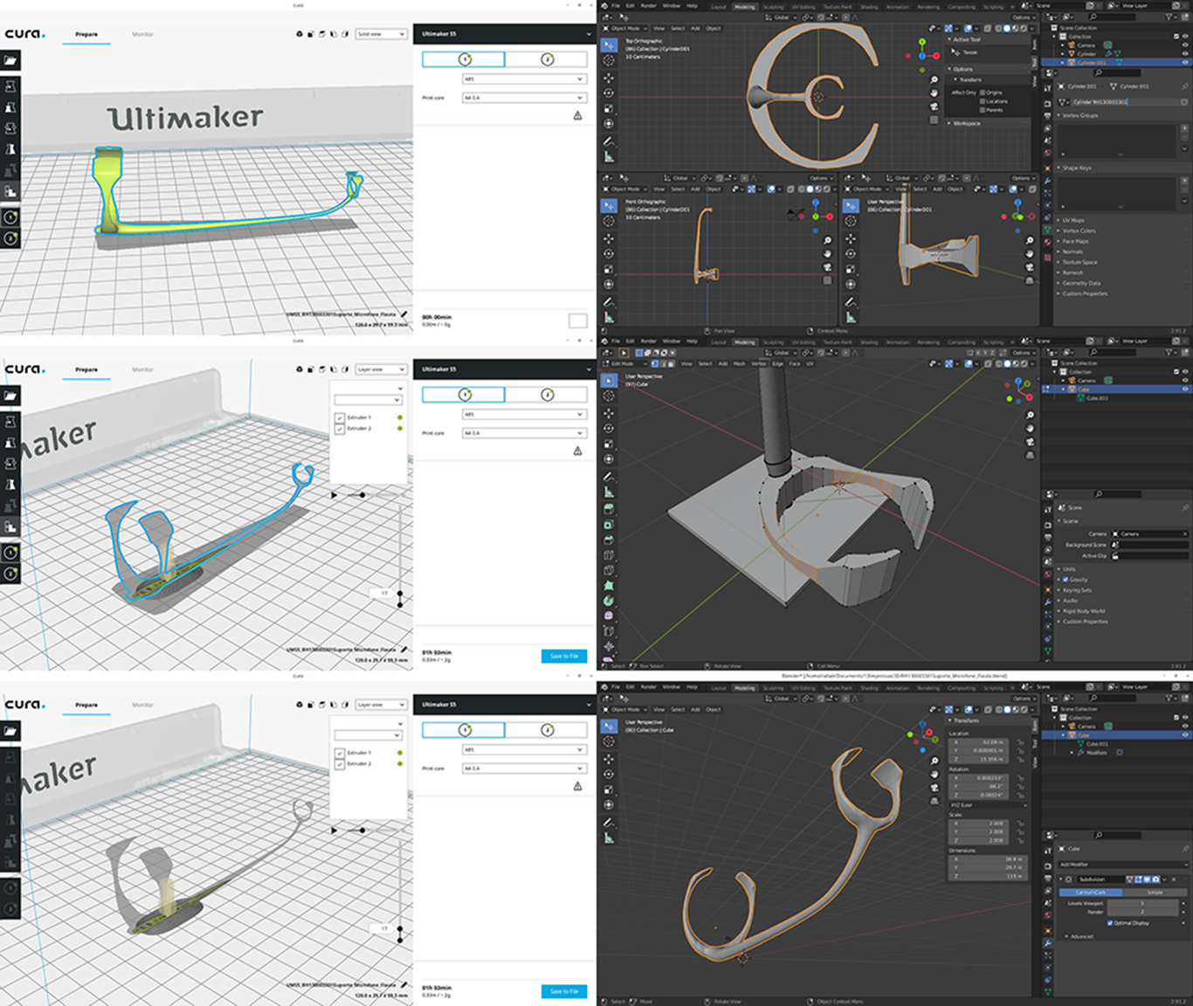Click zoom magnifier in Blender top orthographic viewport
Viewport: 1193px width, 1006px height.
click(934, 79)
